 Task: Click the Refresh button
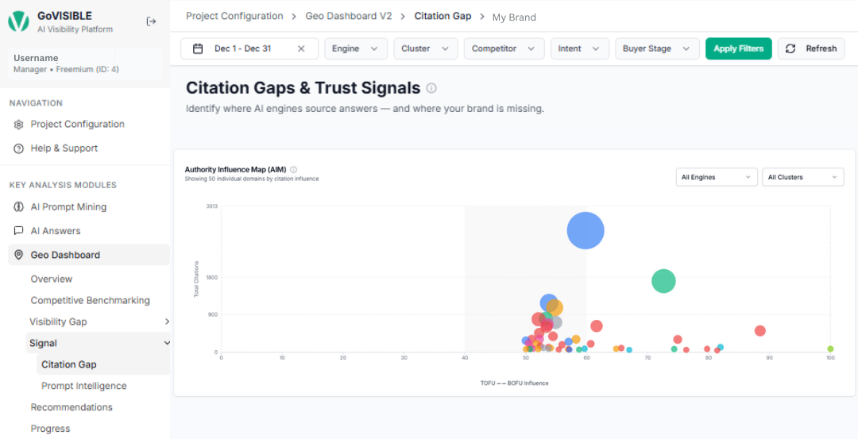point(810,48)
